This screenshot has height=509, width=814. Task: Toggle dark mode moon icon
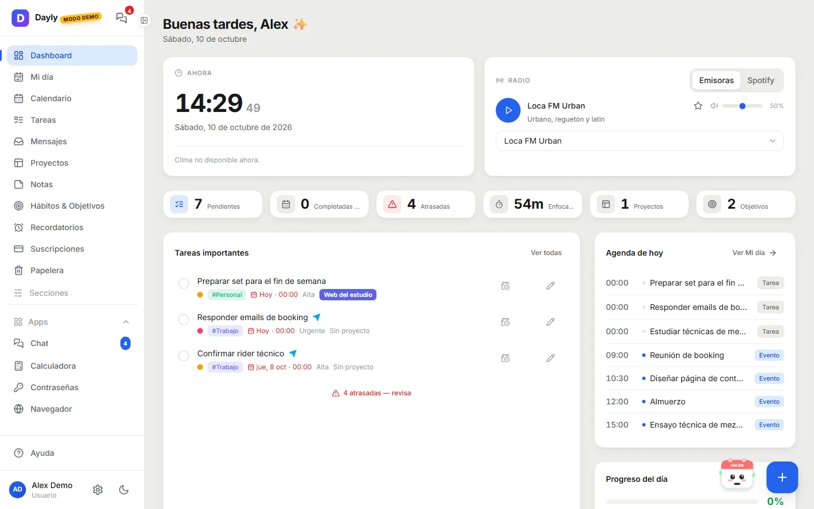tap(124, 490)
